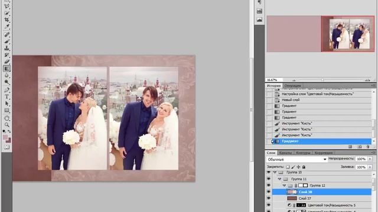Select the Zoom tool
The image size is (378, 212).
(6, 125)
